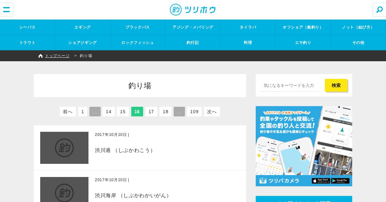Go to previous page with 前へ
Screen dimensions: 386x202
(x=68, y=112)
